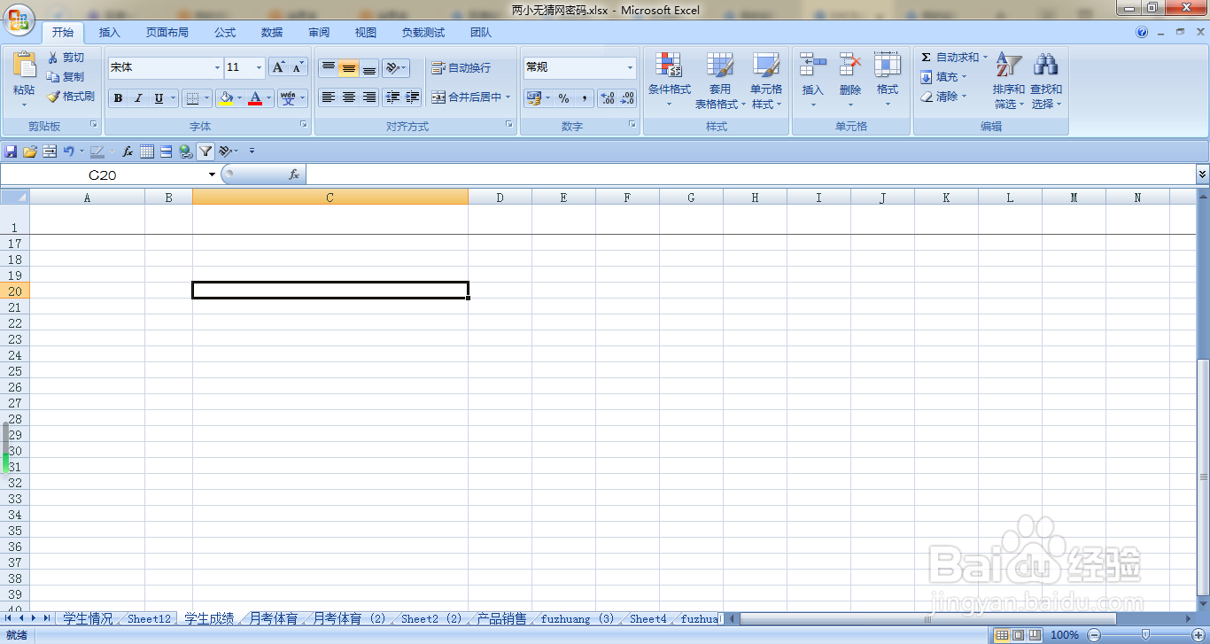Open Conditional Formatting (条件格式) menu
1210x644 pixels.
pyautogui.click(x=669, y=81)
